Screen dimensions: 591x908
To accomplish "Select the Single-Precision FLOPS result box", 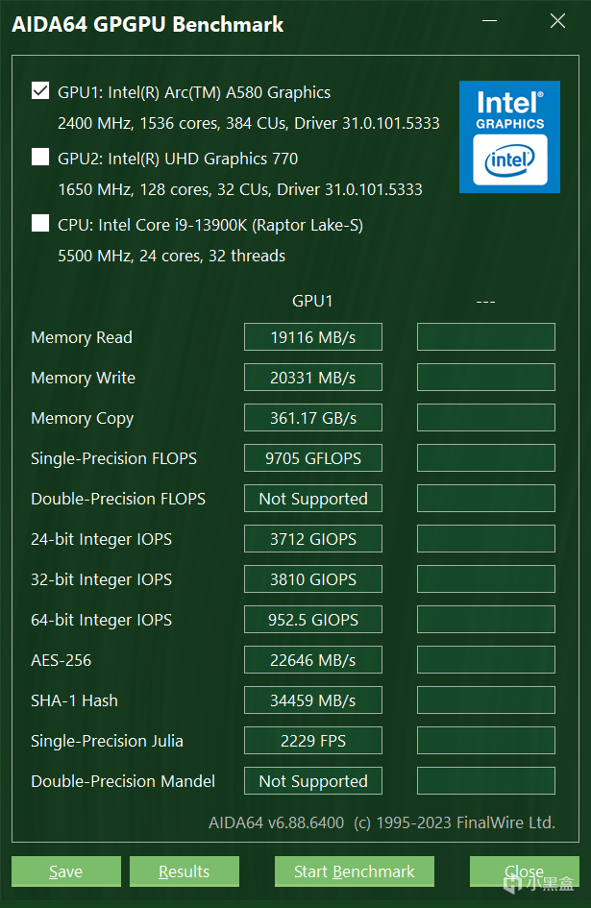I will [313, 458].
